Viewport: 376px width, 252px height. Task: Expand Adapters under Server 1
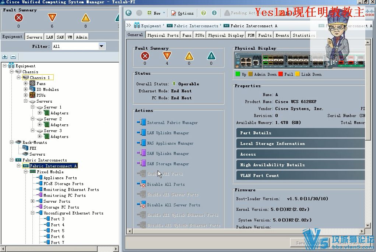click(x=39, y=113)
